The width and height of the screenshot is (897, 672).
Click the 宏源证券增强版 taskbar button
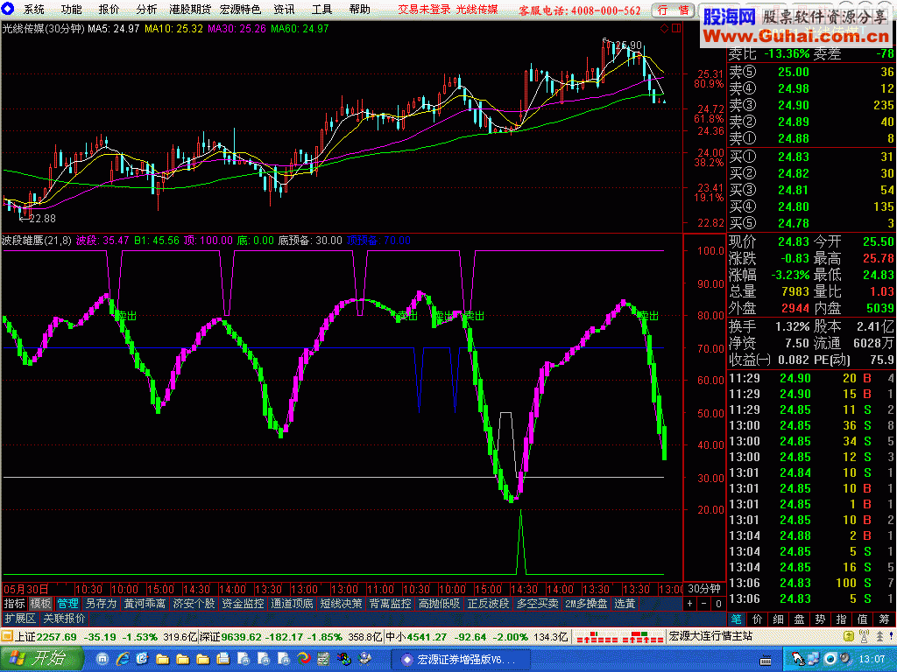[459, 660]
